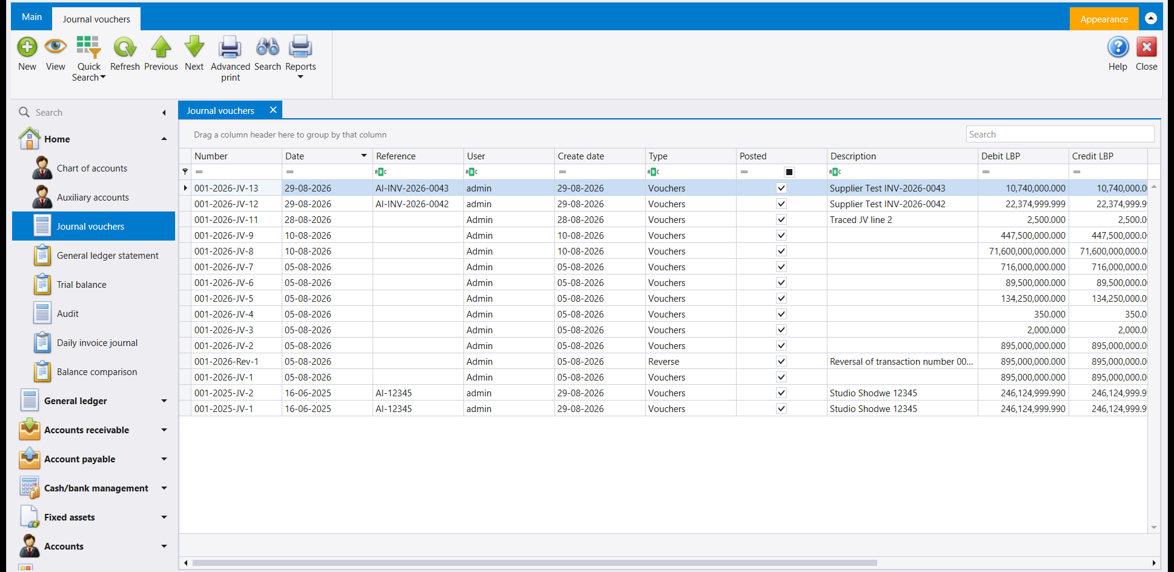Screen dimensions: 1174x572
Task: Open Auxiliary accounts
Action: coord(93,198)
